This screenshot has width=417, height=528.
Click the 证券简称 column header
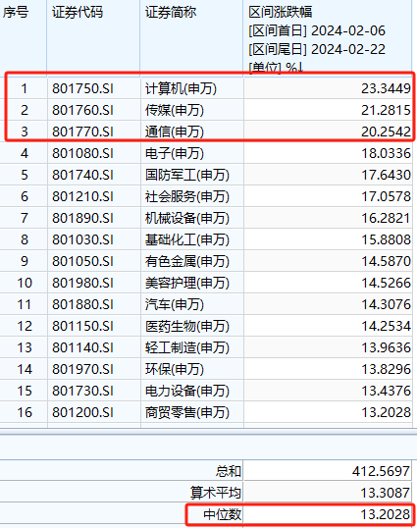point(171,13)
